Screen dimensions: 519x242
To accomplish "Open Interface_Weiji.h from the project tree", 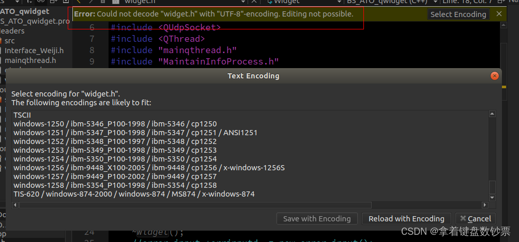I will click(34, 51).
